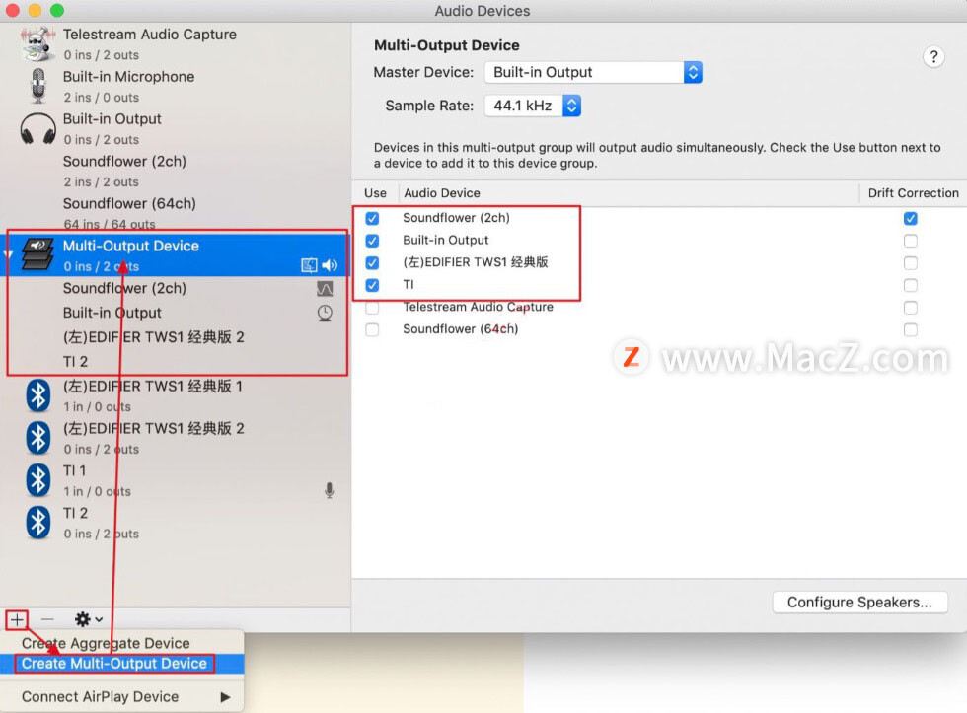The height and width of the screenshot is (713, 967).
Task: Open the Master Device dropdown
Action: tap(592, 72)
